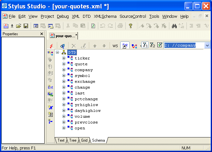The height and width of the screenshot is (152, 212).
Task: Click the red lightning bolt icon
Action: tap(51, 46)
